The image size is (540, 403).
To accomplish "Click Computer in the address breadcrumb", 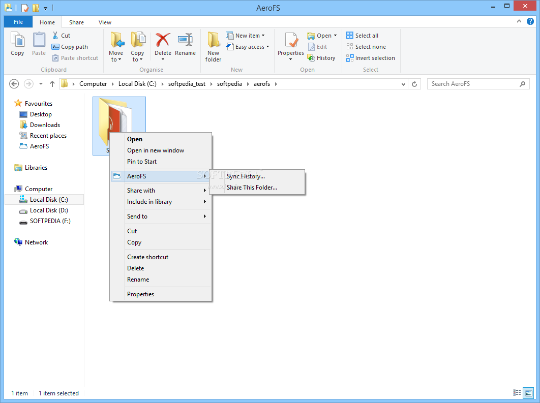I will tap(93, 84).
